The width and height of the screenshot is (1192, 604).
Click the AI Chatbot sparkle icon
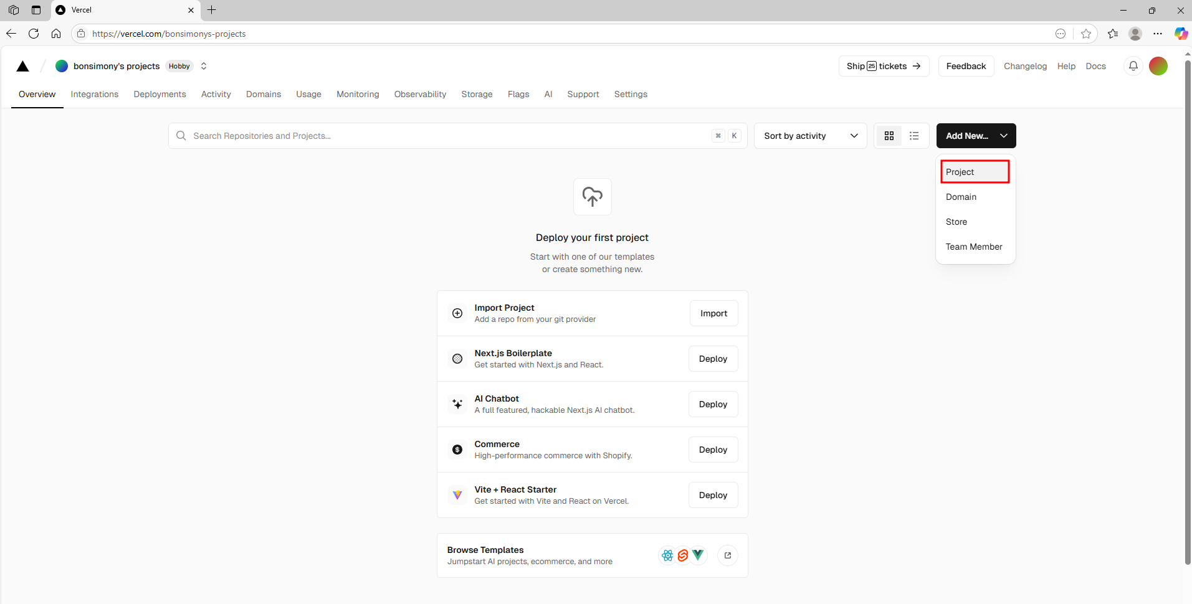pyautogui.click(x=457, y=404)
